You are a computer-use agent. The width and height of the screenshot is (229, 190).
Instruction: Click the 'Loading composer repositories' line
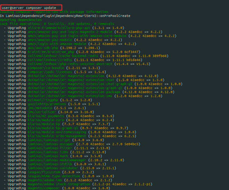(54, 12)
